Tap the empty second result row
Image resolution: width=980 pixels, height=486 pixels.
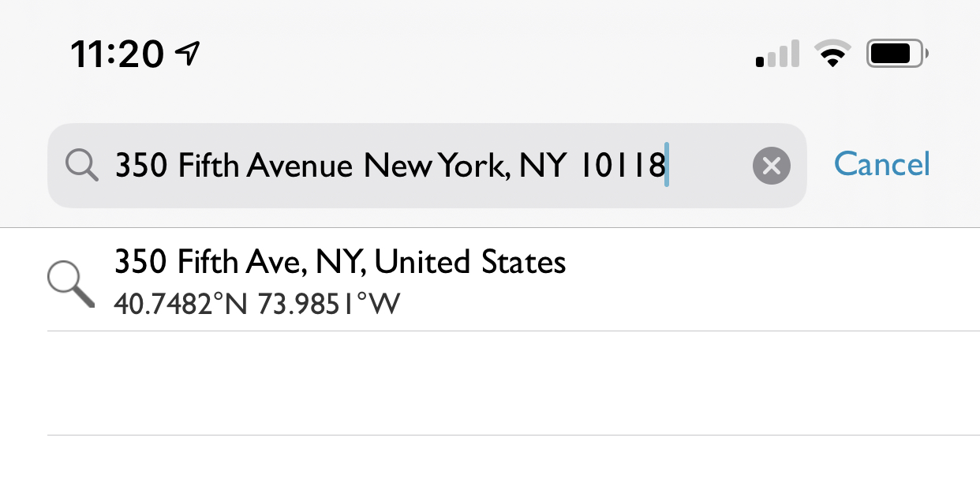514,383
